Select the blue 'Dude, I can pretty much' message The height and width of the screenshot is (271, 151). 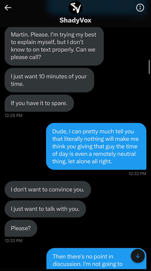(x=96, y=146)
